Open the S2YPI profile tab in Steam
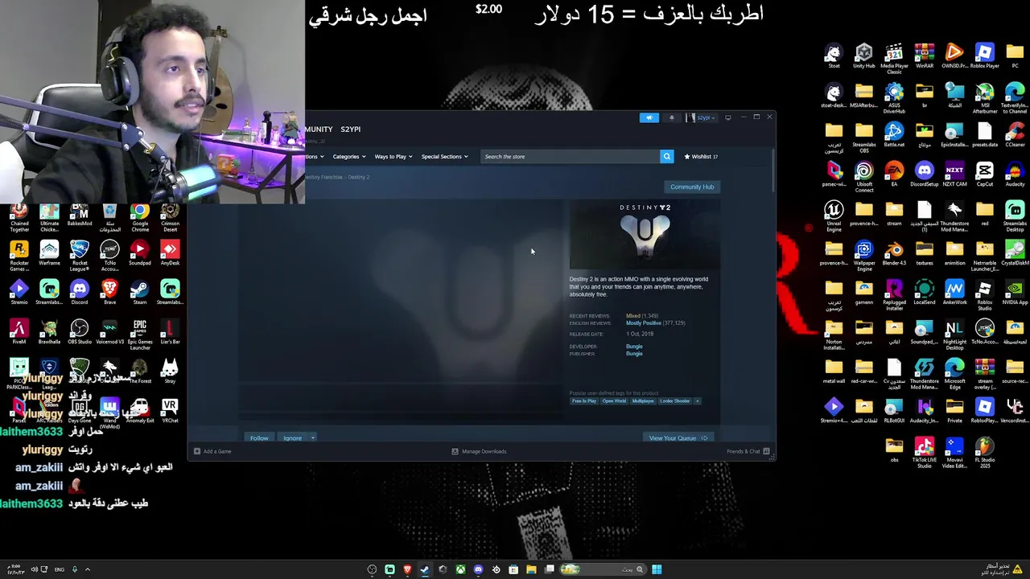The width and height of the screenshot is (1030, 579). tap(350, 129)
